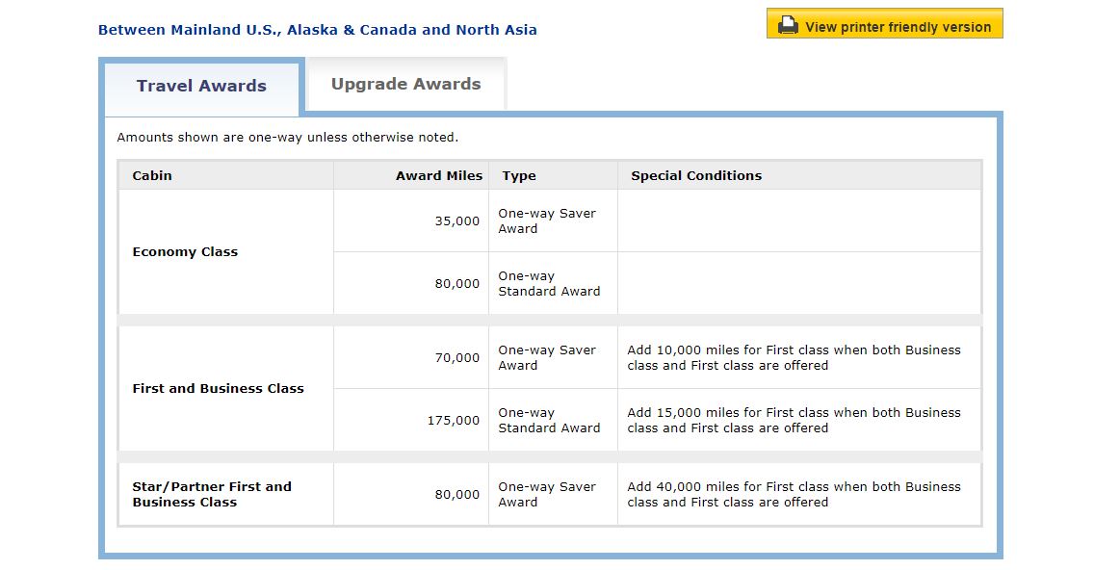
Task: Select the Star/Partner First and Business Class label
Action: [212, 495]
